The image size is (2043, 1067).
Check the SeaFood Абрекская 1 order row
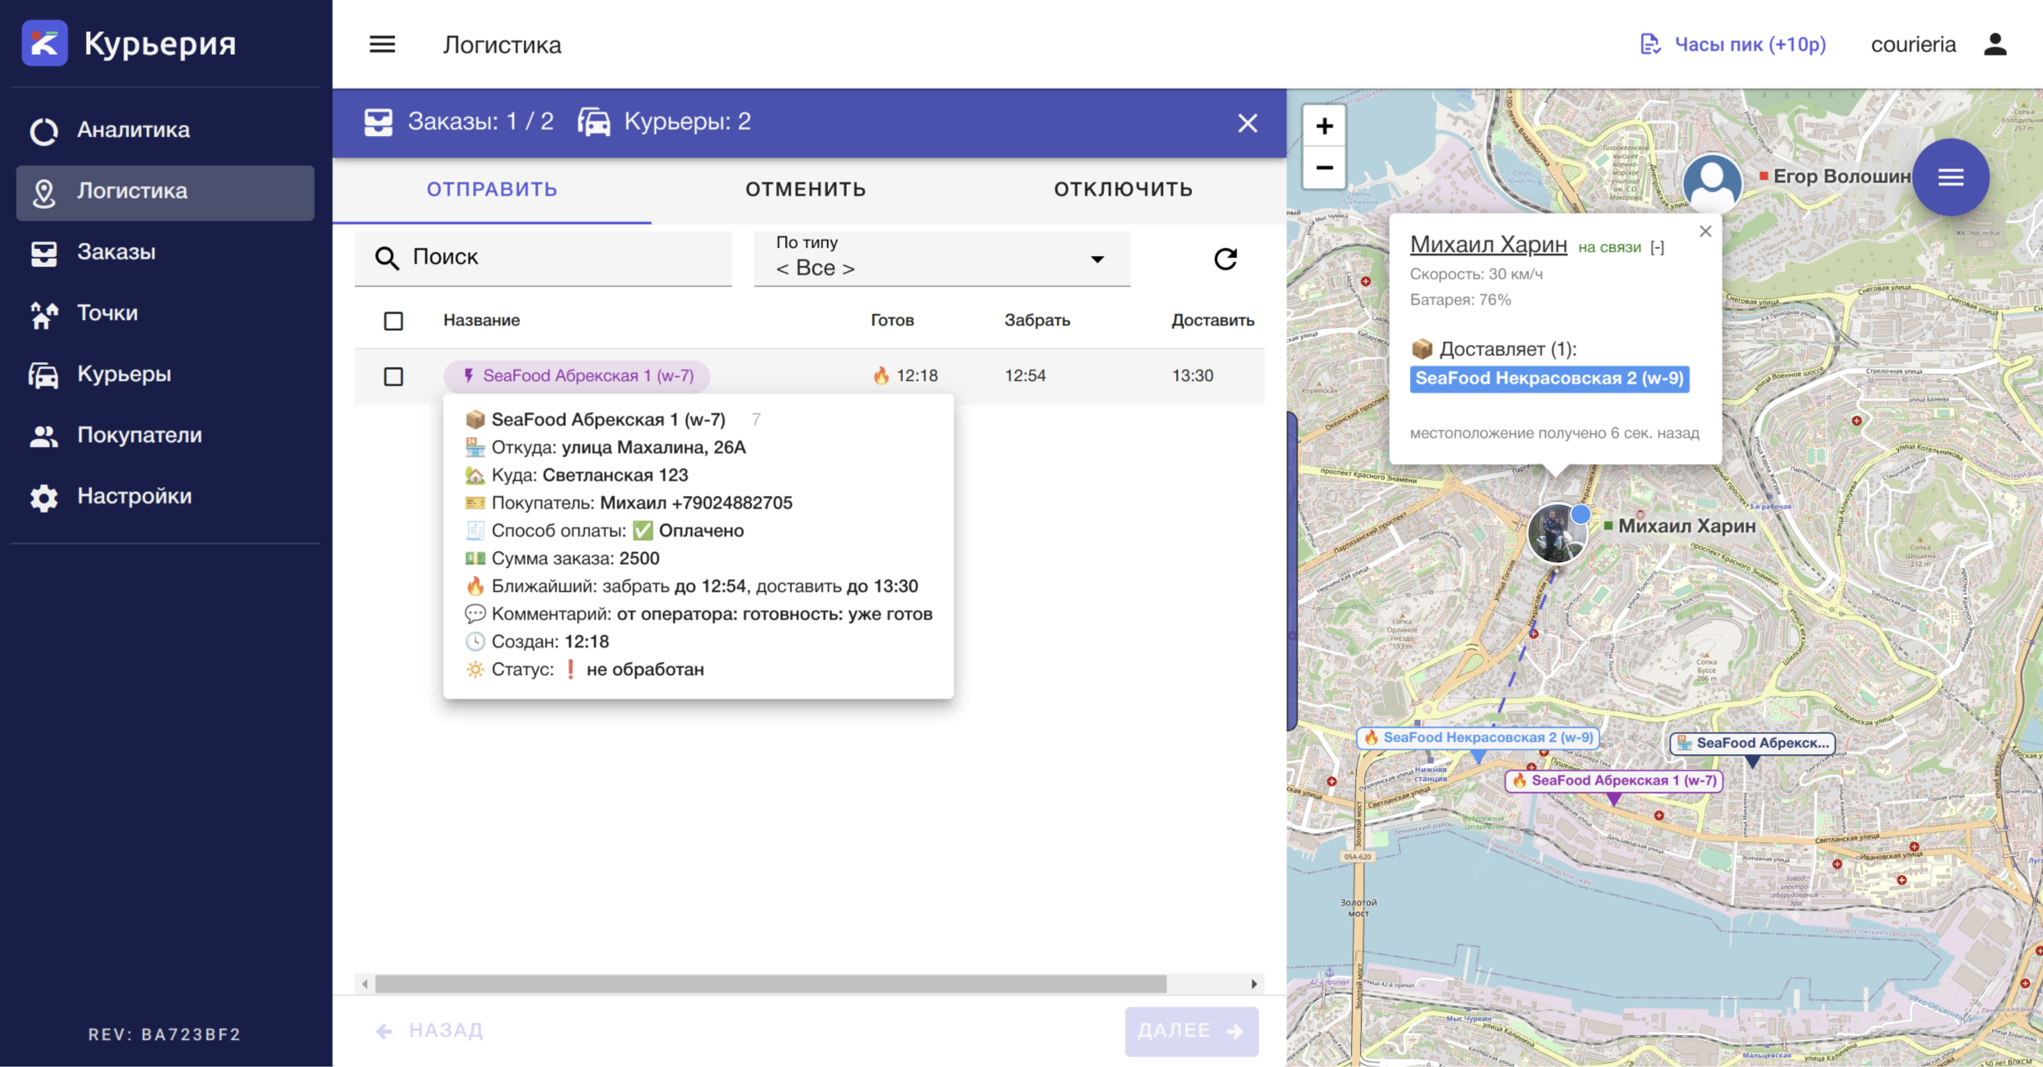pyautogui.click(x=393, y=376)
